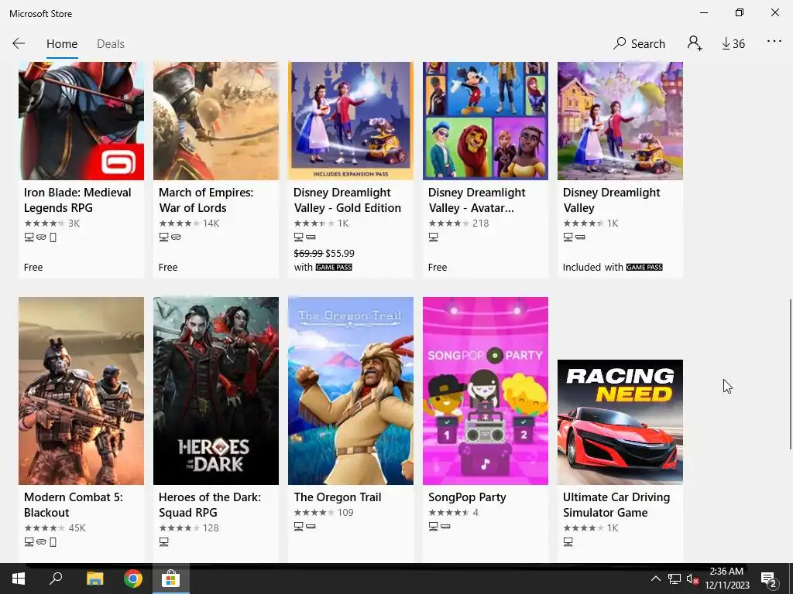Click The Oregon Trail title text
The image size is (793, 594).
coord(338,497)
